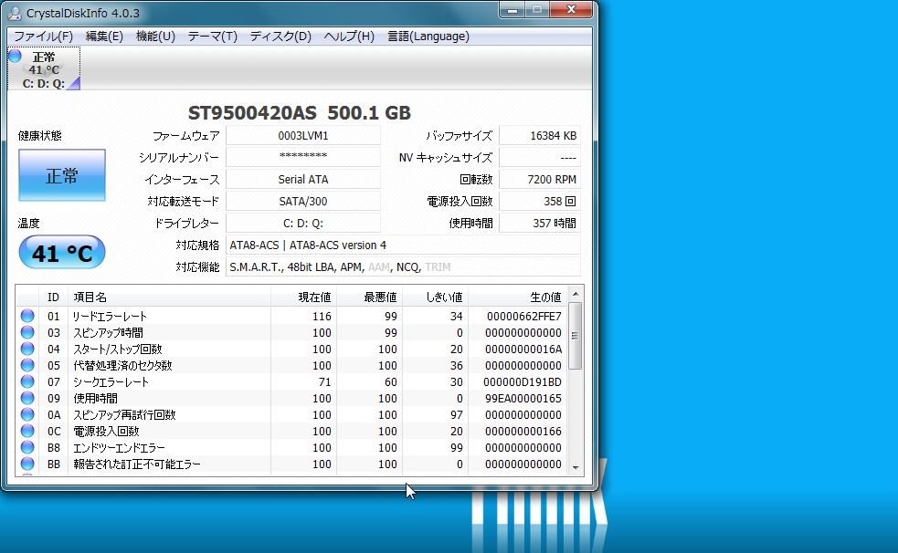Click the status icon for ID 04 スタート/ストップ回数

click(26, 349)
